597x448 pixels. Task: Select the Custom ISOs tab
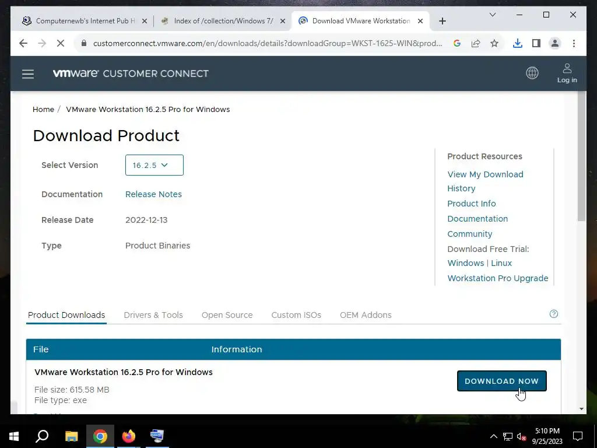(296, 315)
